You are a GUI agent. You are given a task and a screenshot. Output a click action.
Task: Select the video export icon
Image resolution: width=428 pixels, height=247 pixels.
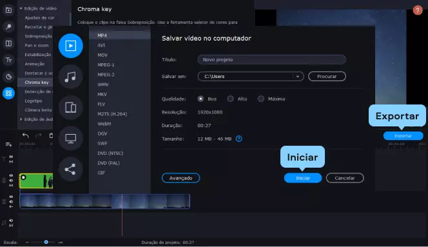(x=70, y=46)
